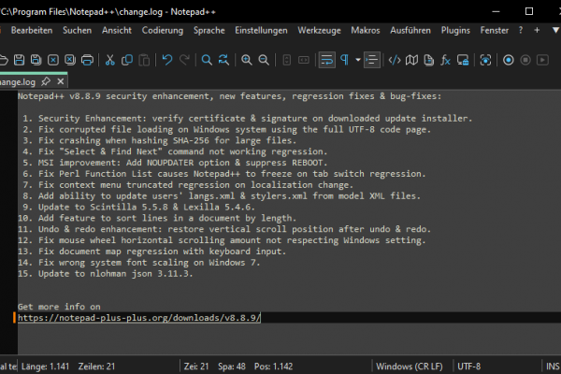Click the Länge: 1.141 status entry
This screenshot has height=374, width=561.
45,367
